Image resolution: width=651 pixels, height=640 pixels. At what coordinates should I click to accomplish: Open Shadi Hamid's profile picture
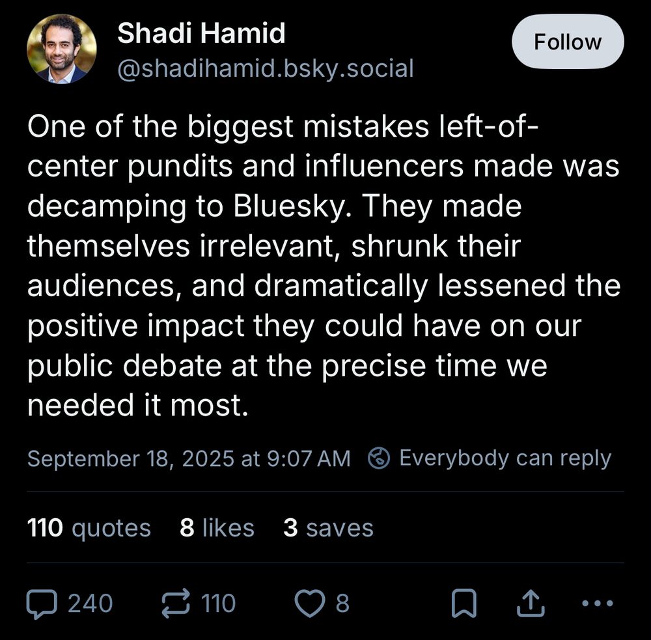click(x=60, y=48)
